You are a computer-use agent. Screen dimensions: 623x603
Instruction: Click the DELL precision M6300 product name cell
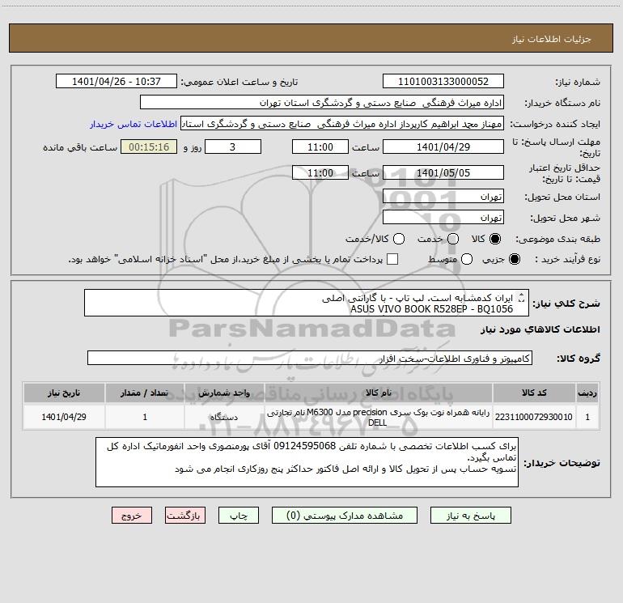[379, 417]
